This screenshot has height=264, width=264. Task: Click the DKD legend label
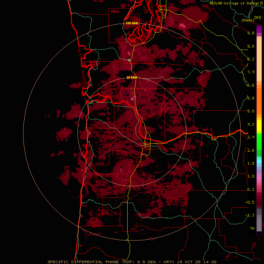pyautogui.click(x=258, y=17)
